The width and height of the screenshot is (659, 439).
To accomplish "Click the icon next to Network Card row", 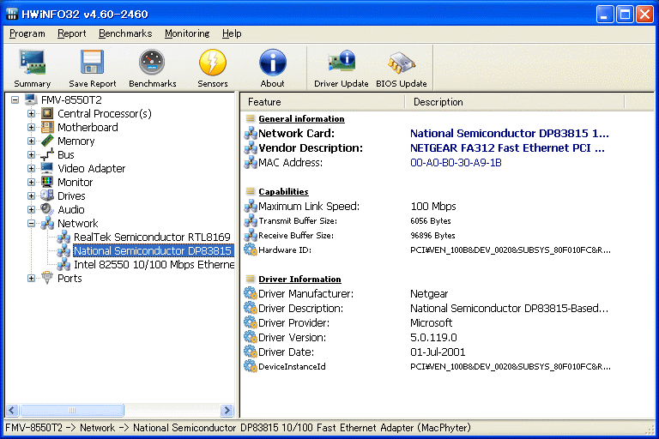I will 251,133.
